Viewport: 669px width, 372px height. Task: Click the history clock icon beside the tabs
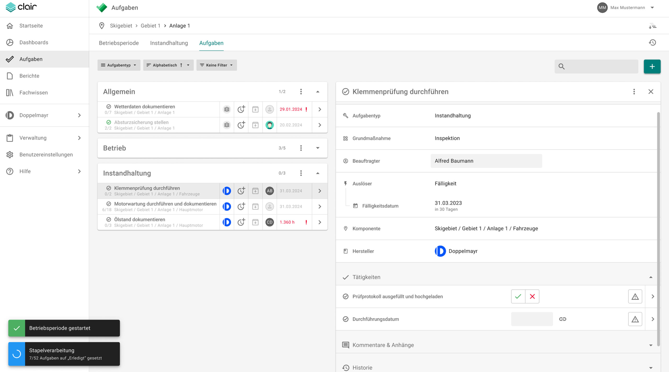[x=652, y=43]
